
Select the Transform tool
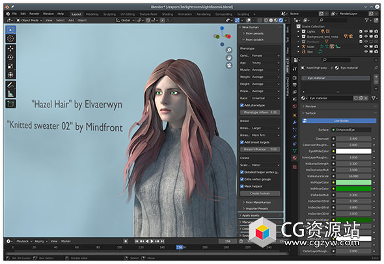coord(10,75)
